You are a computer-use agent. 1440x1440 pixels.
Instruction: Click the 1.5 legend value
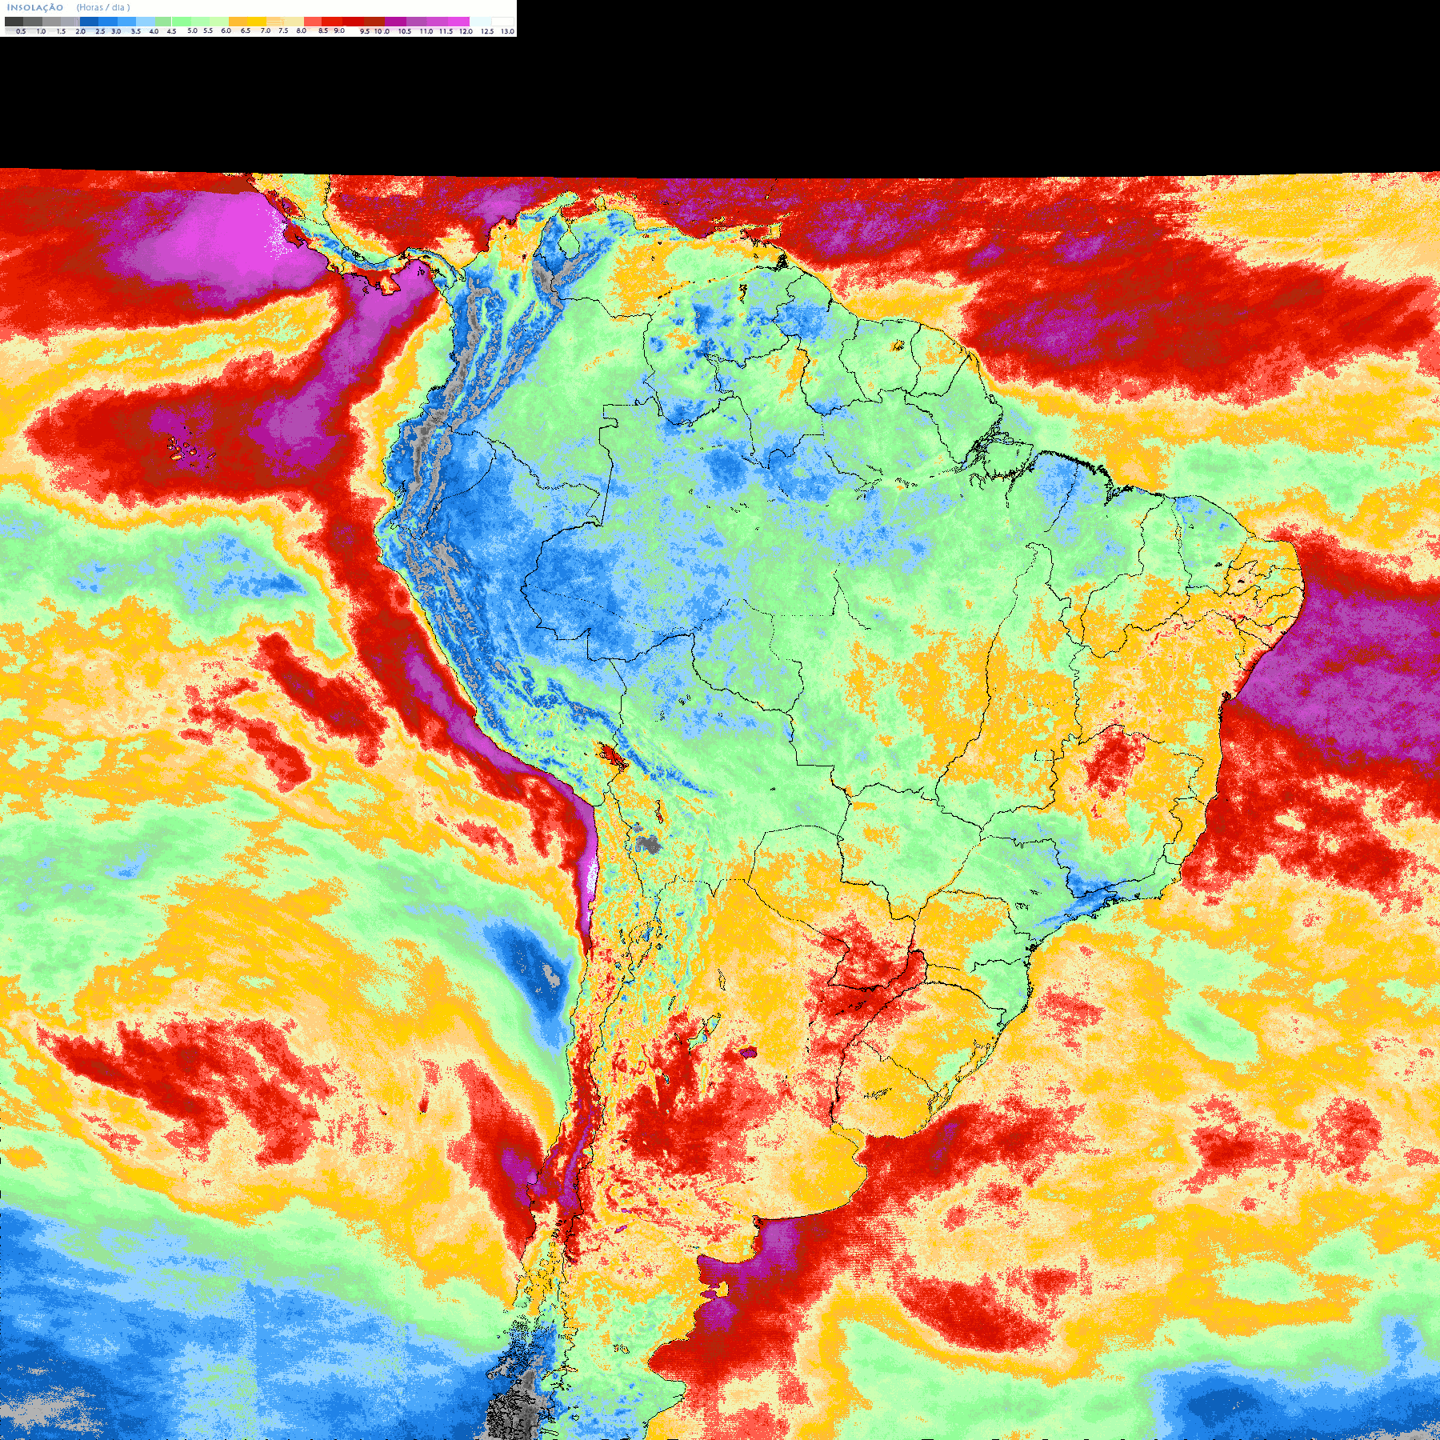click(x=61, y=31)
